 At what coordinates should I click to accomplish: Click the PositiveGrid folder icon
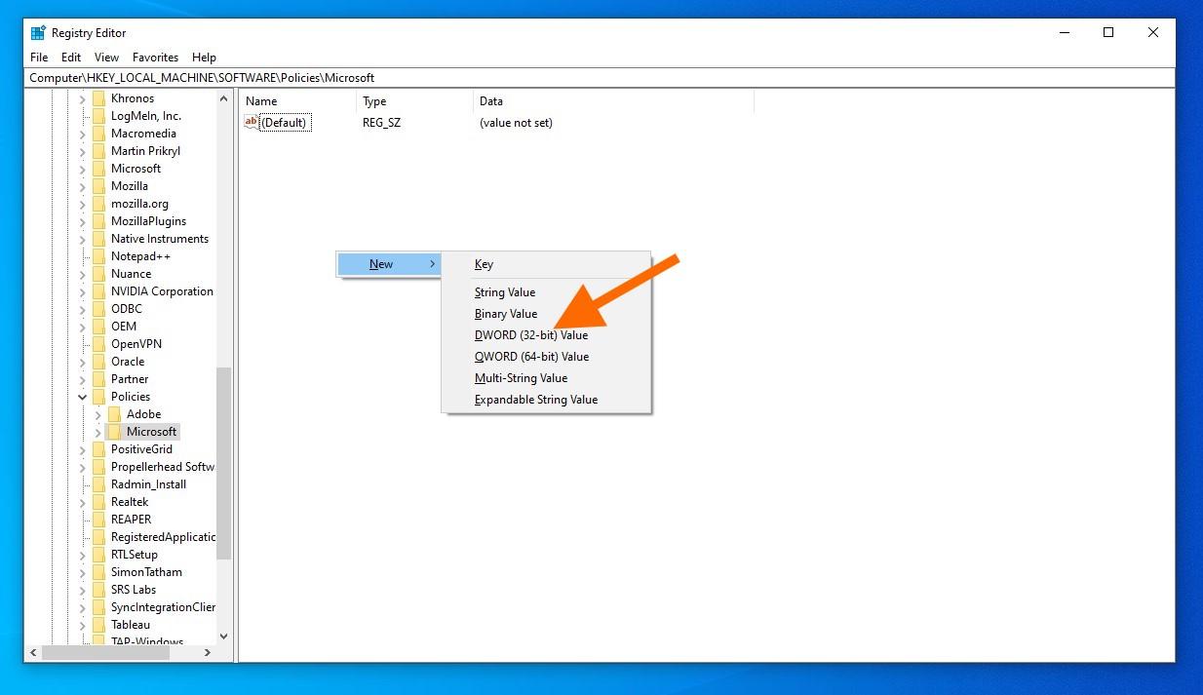(98, 449)
